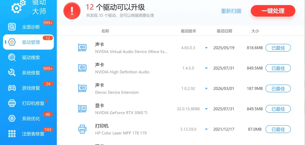Click the 驱动版本 column header
Image resolution: width=305 pixels, height=145 pixels.
point(189,31)
